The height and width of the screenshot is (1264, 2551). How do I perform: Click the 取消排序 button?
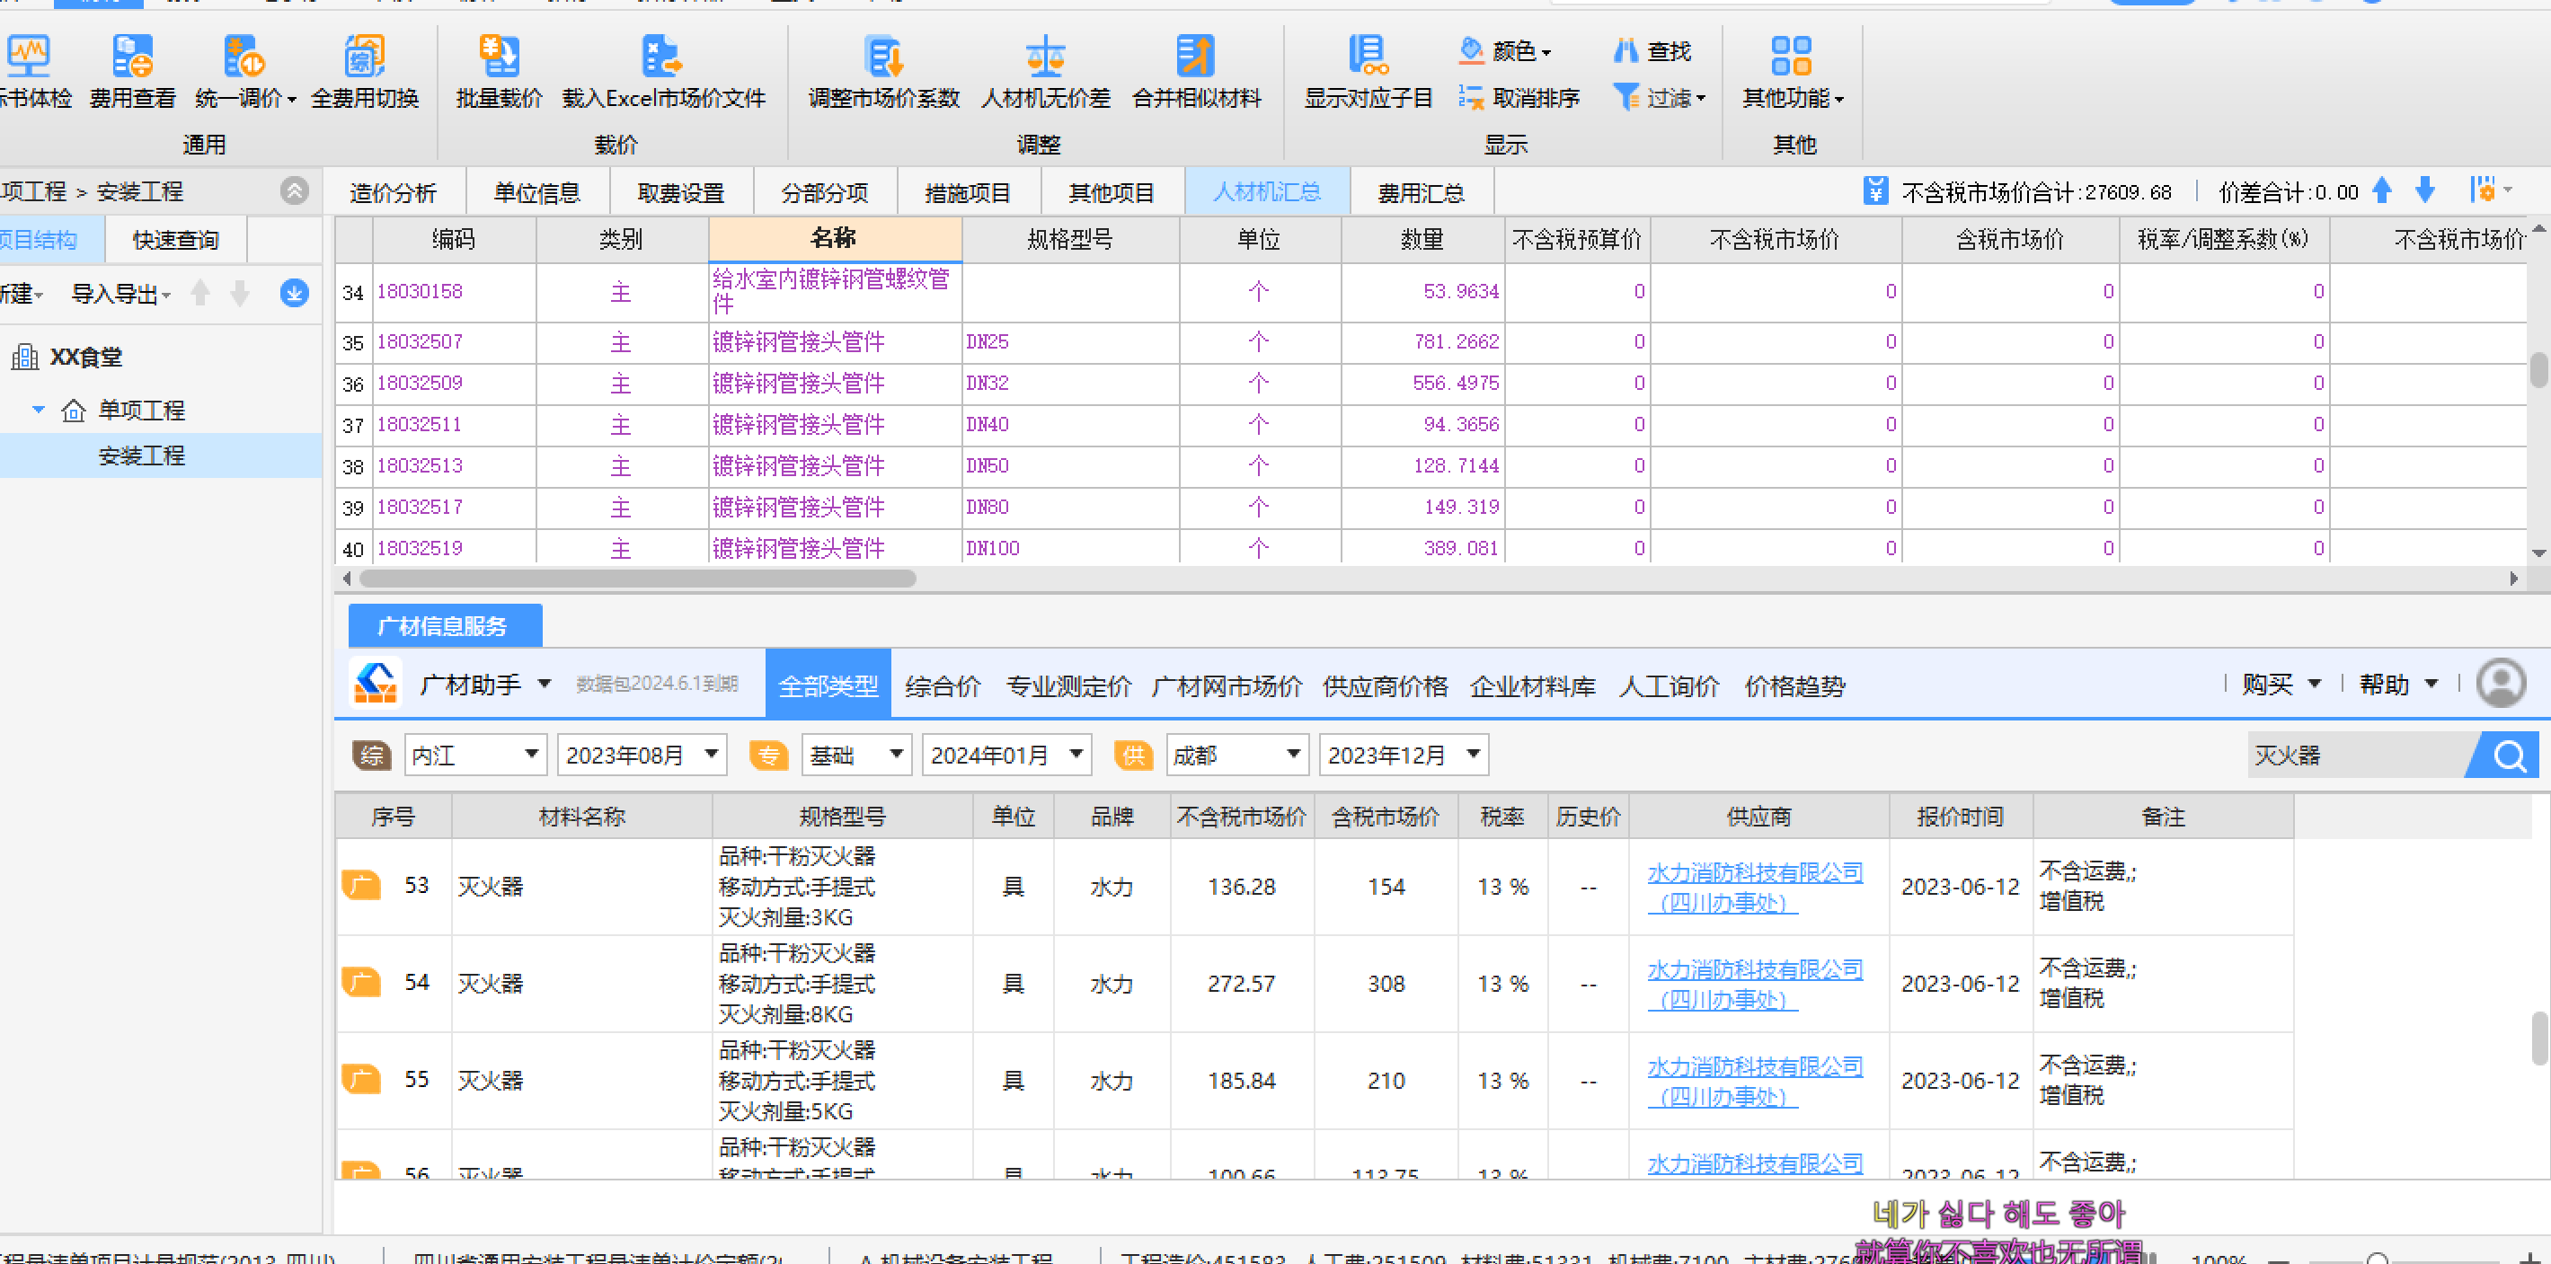(1519, 98)
